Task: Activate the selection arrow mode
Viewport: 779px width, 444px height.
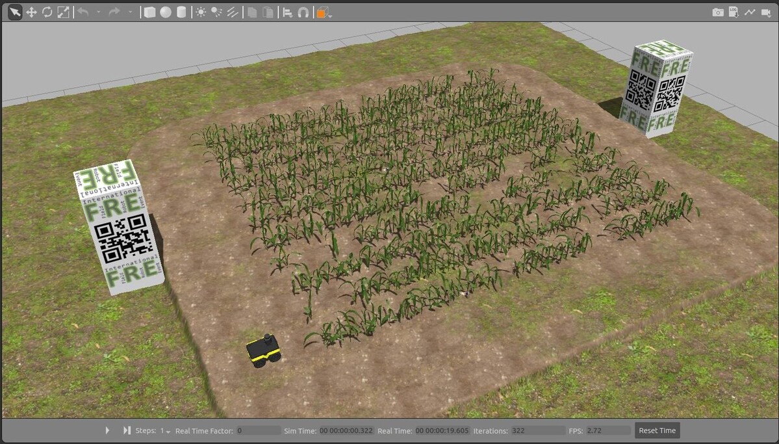Action: (16, 12)
